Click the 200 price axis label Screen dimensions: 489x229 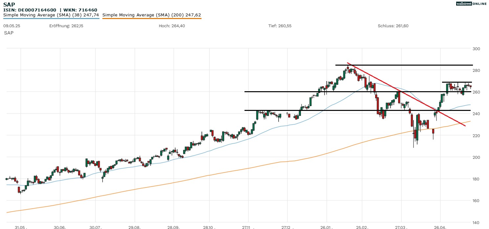(476, 157)
